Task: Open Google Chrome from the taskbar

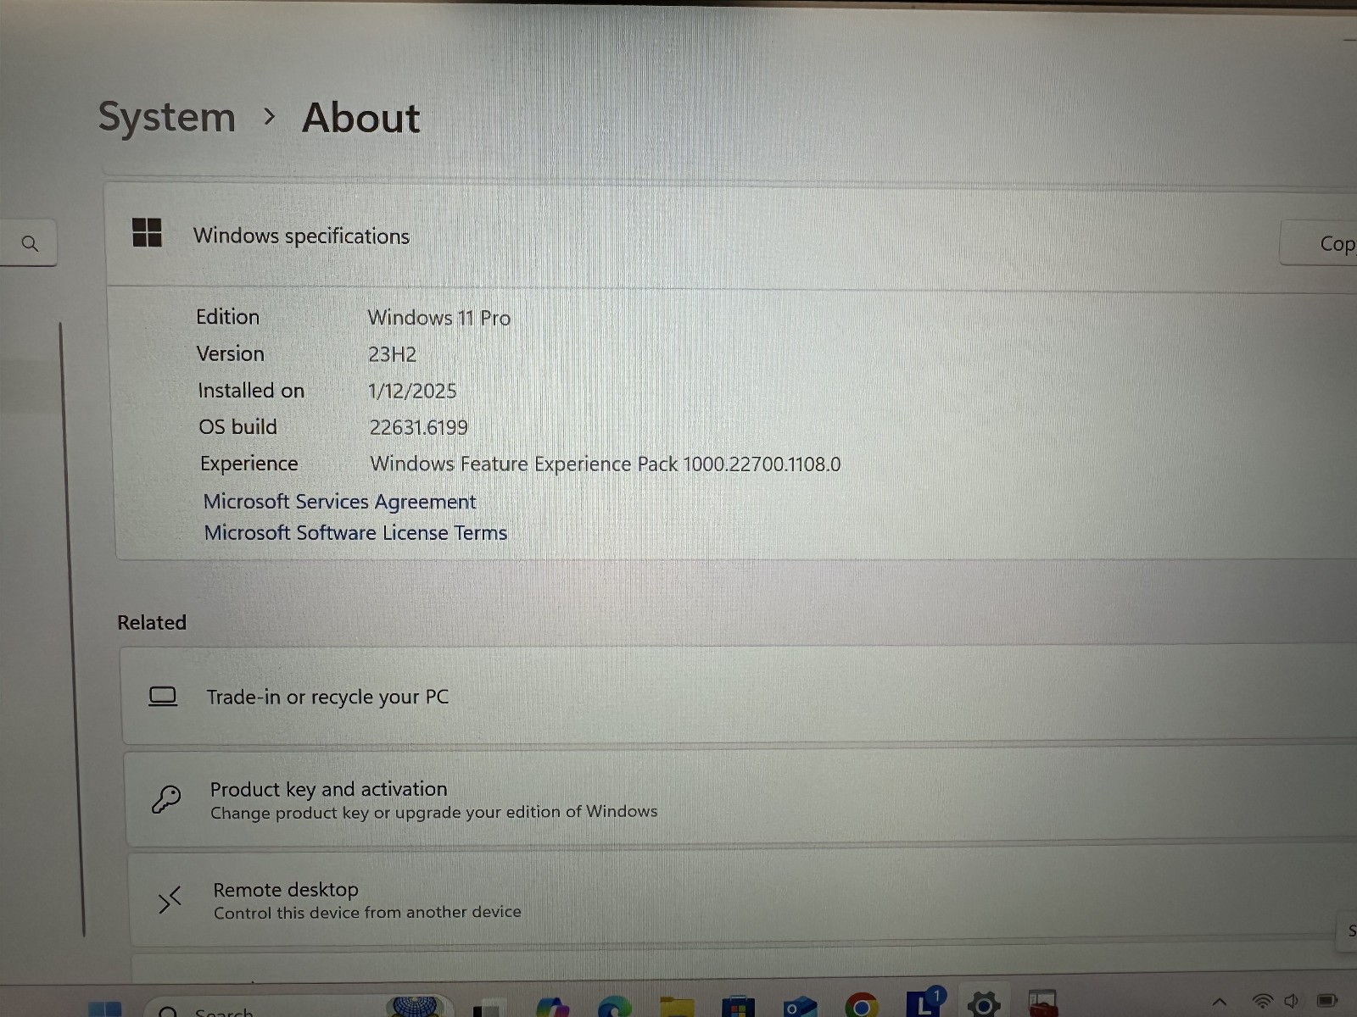Action: [861, 1006]
